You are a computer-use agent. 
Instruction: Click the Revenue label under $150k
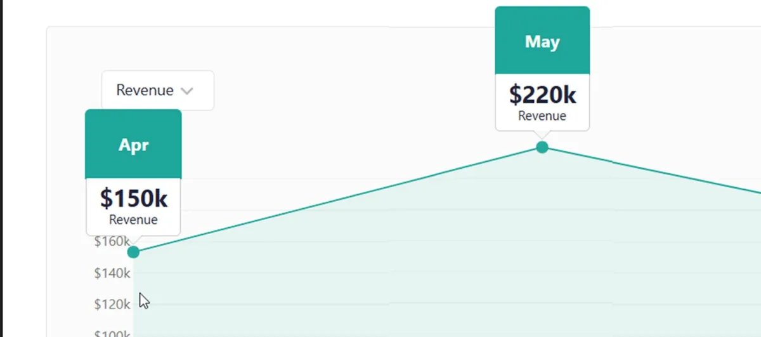133,220
